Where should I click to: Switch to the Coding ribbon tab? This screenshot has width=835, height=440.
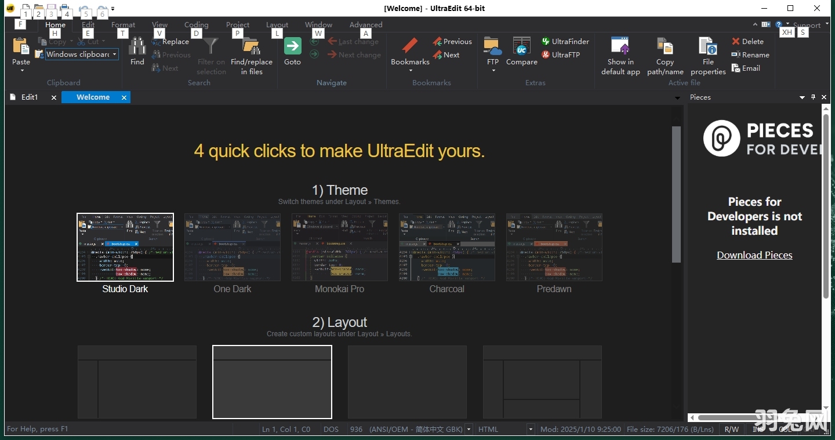[x=196, y=24]
